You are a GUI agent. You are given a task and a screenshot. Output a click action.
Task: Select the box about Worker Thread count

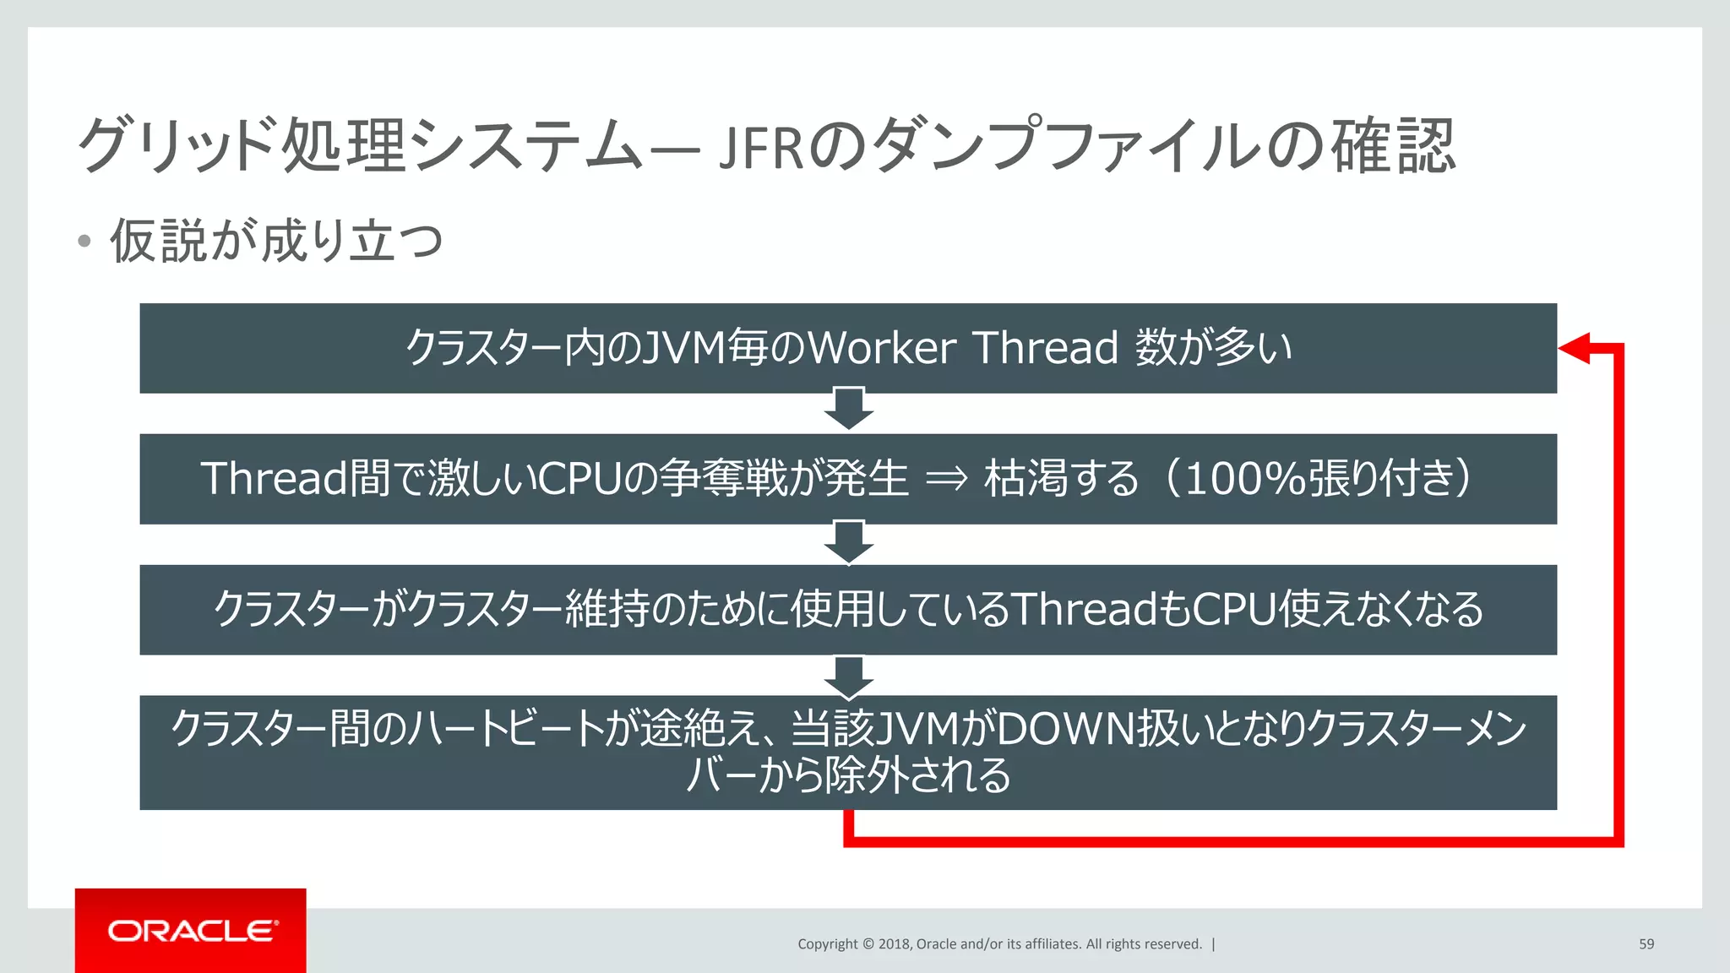848,348
